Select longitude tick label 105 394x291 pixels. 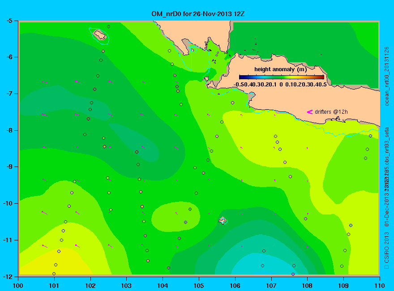pyautogui.click(x=199, y=286)
